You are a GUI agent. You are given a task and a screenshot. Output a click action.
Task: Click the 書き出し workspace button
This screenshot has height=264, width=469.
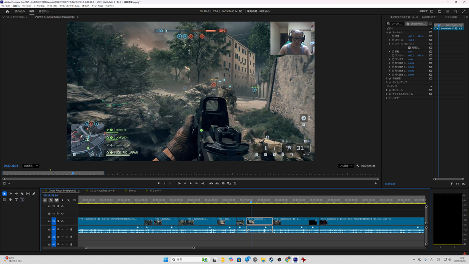[x=44, y=11]
